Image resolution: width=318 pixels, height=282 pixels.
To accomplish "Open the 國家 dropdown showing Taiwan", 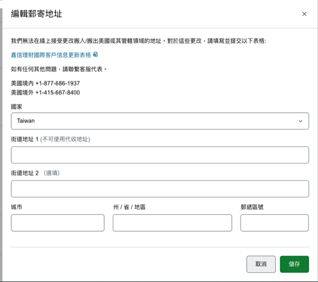I will point(154,121).
